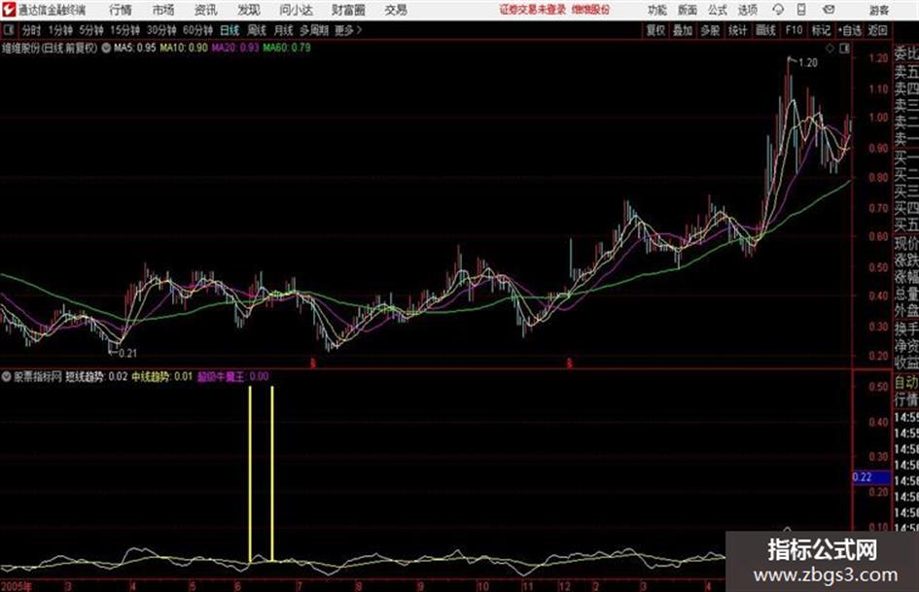The width and height of the screenshot is (919, 592).
Task: Click the diamond icon at chart top-right
Action: (x=830, y=50)
